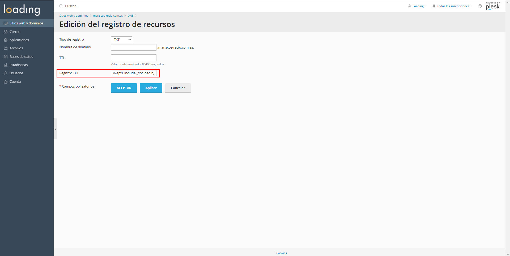Click the Bases de datos stack icon
Screen dimensions: 510x256
pos(6,57)
